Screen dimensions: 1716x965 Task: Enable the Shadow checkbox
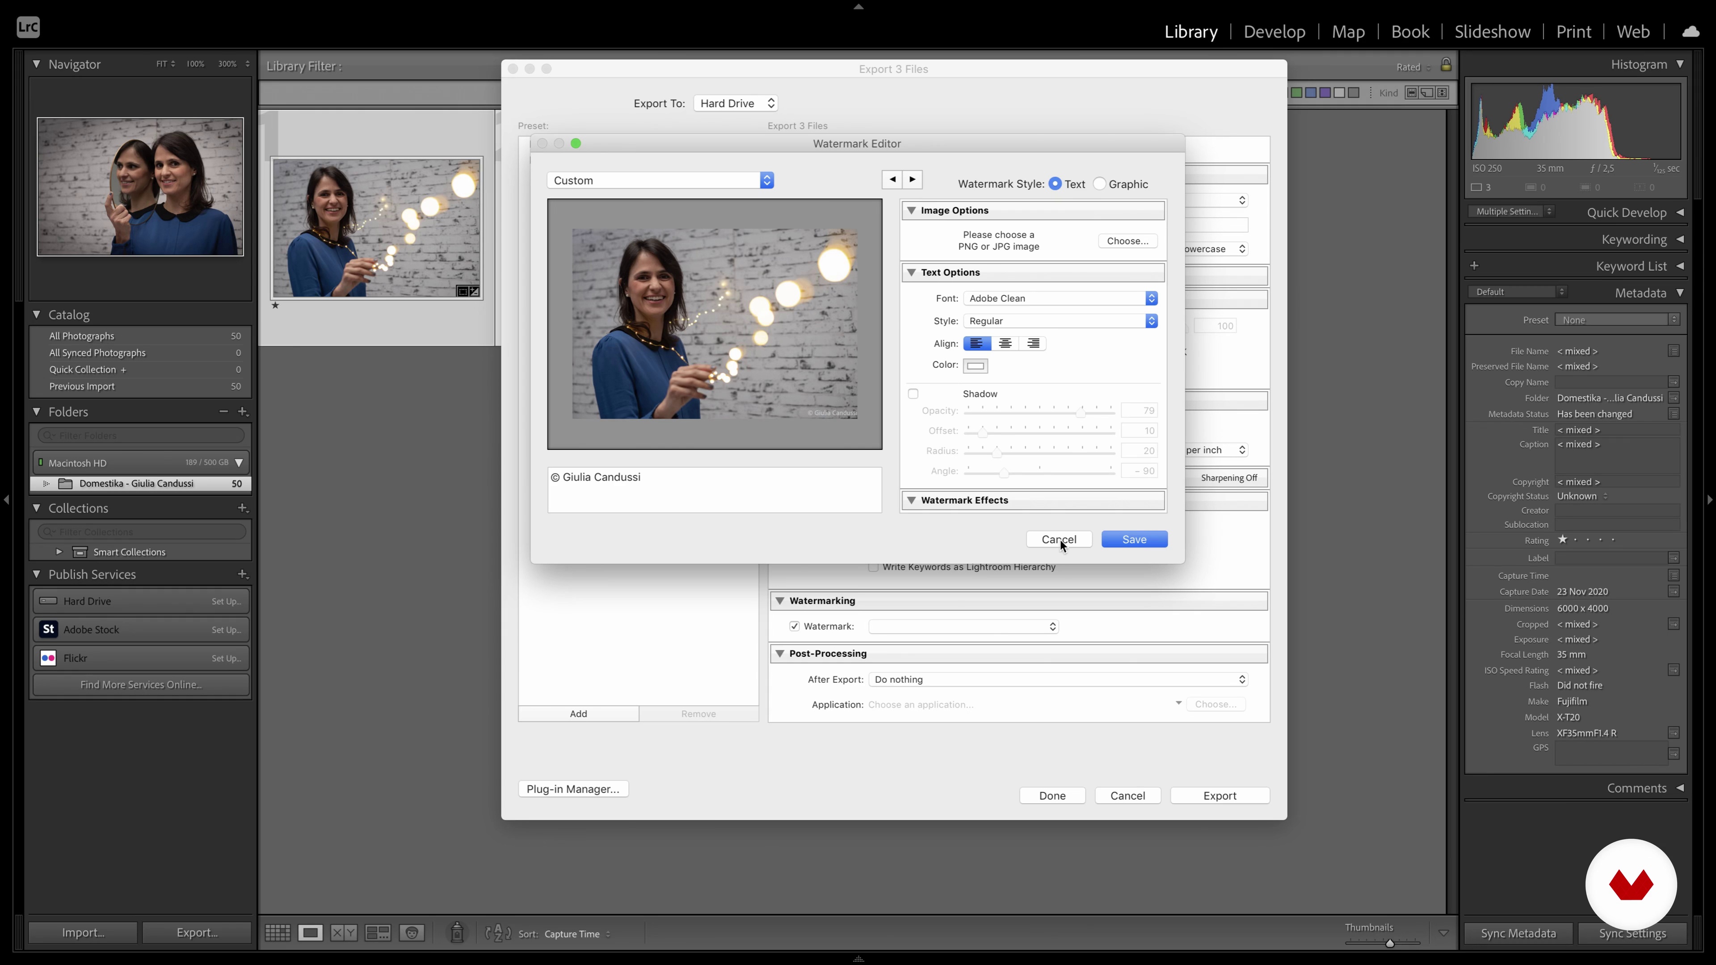coord(913,394)
